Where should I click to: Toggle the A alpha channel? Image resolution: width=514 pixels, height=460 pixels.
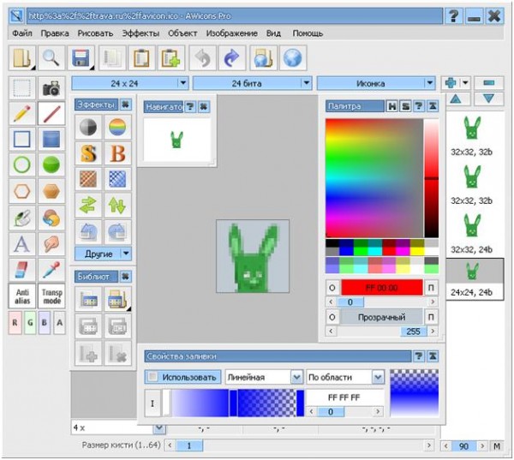click(x=59, y=323)
